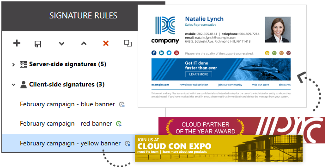The width and height of the screenshot is (328, 167).
Task: Open Facebook icon in the signature
Action: [154, 53]
